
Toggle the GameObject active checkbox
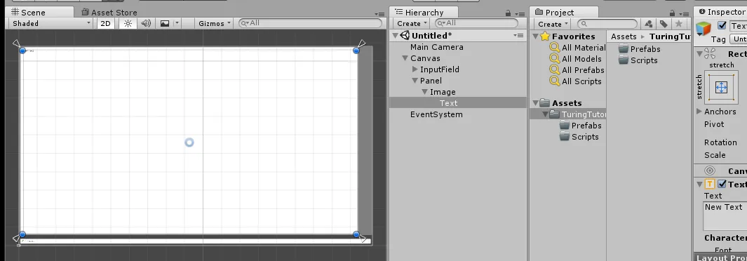(722, 26)
